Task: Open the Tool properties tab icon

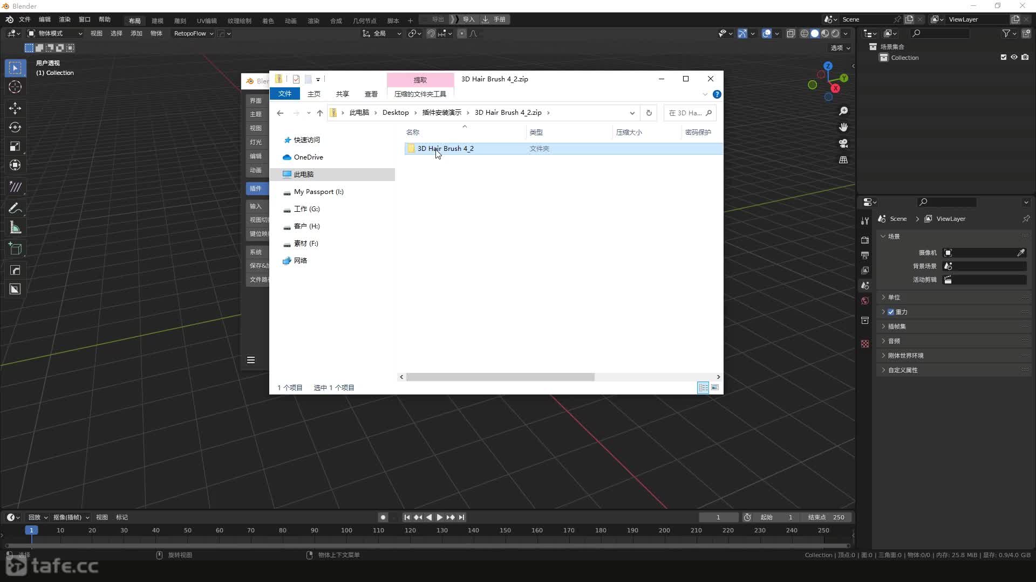Action: [x=865, y=220]
